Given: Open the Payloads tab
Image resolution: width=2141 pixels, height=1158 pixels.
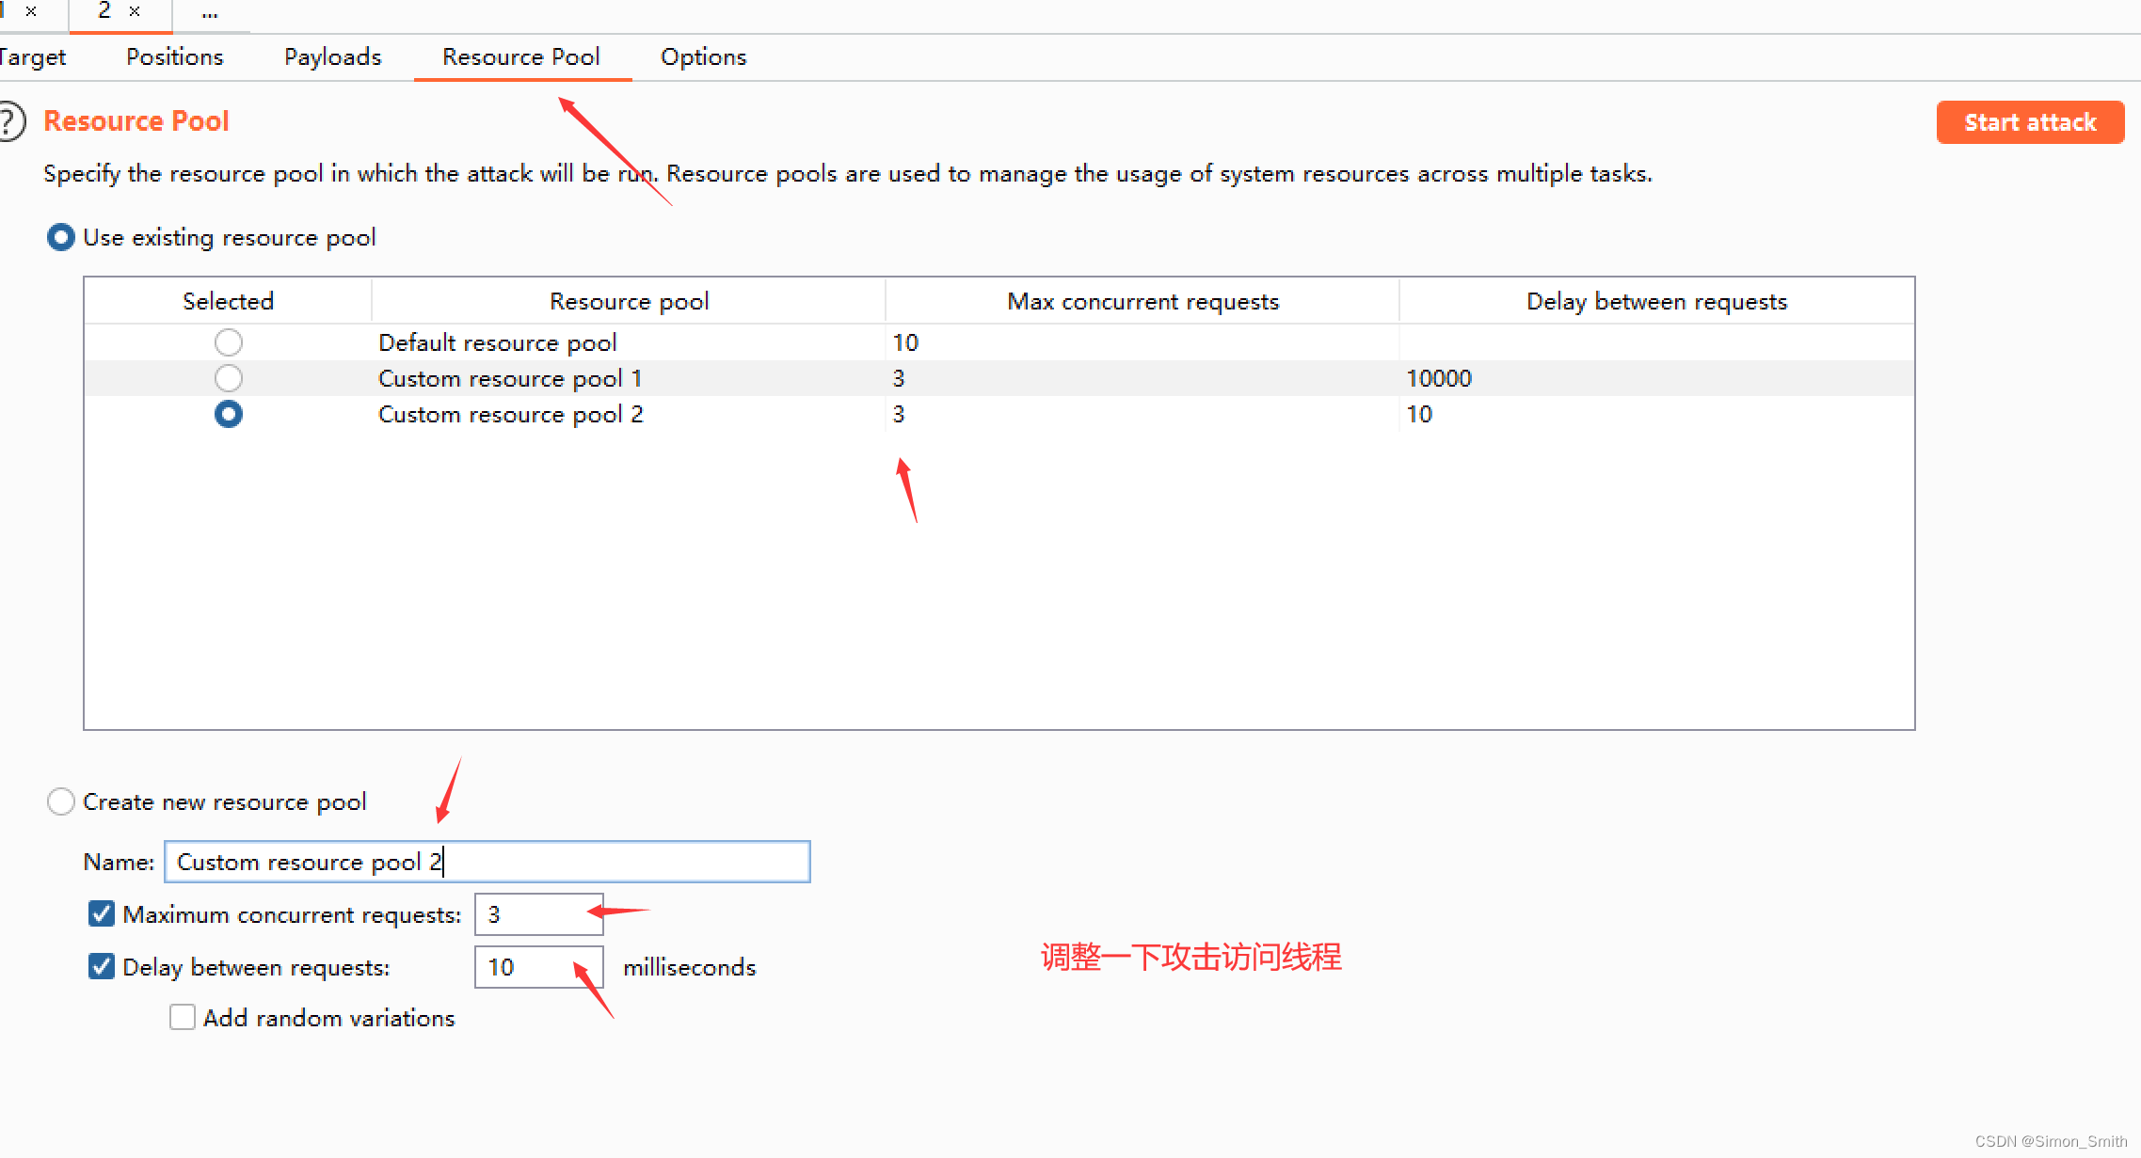Looking at the screenshot, I should coord(332,57).
